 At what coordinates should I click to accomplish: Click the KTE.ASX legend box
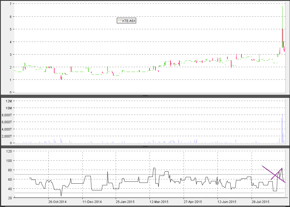[x=126, y=20]
